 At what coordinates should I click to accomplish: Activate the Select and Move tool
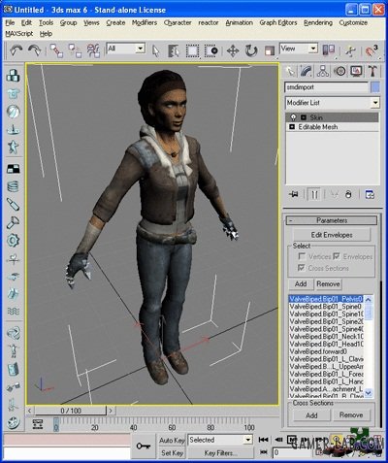(233, 50)
